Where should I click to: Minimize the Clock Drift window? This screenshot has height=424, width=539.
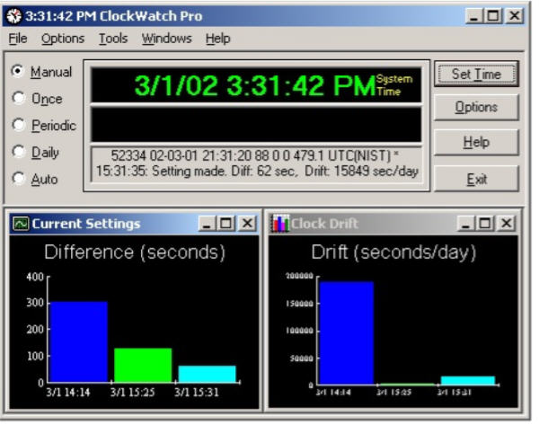[465, 224]
